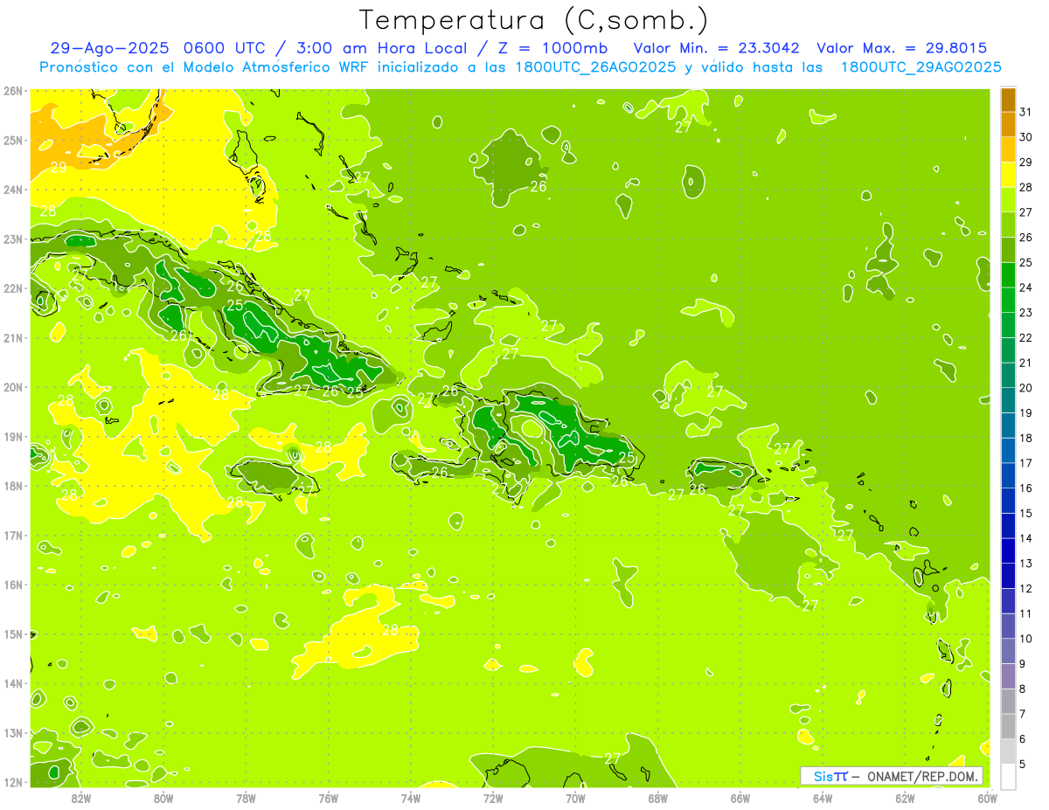Click the longitude label "72W"
The width and height of the screenshot is (1049, 810).
click(x=493, y=799)
